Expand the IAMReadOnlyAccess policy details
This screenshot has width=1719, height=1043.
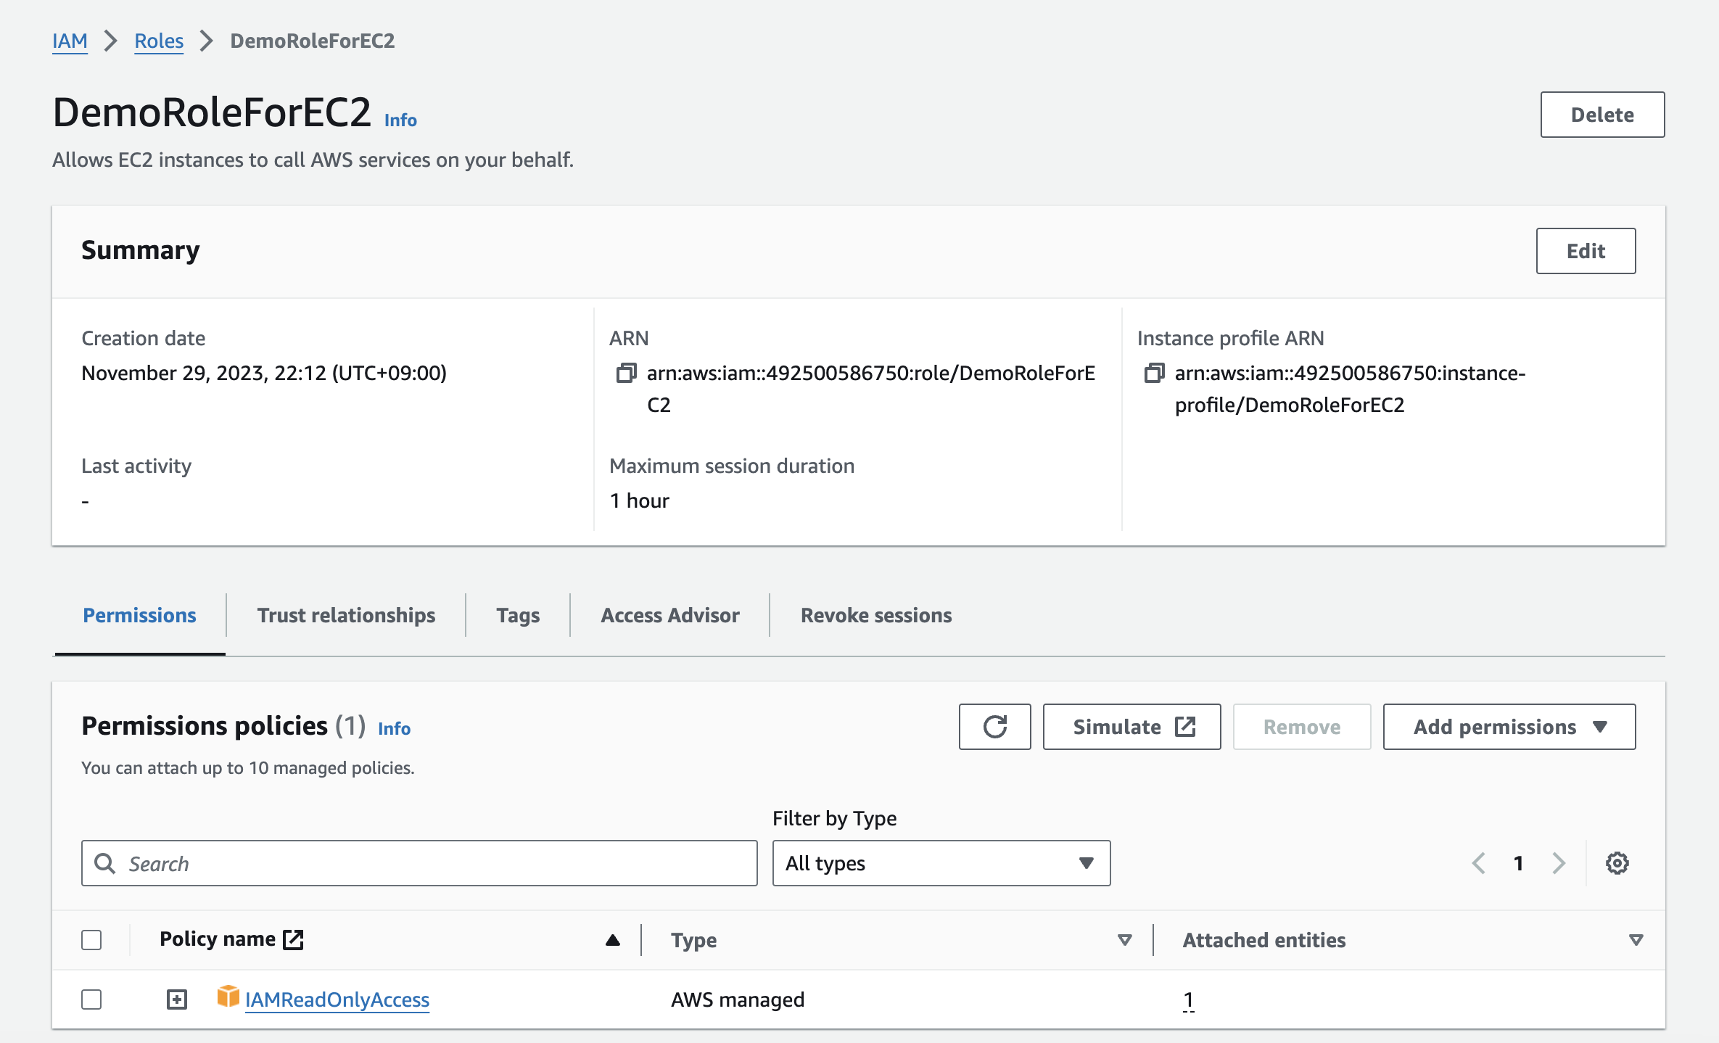tap(176, 999)
